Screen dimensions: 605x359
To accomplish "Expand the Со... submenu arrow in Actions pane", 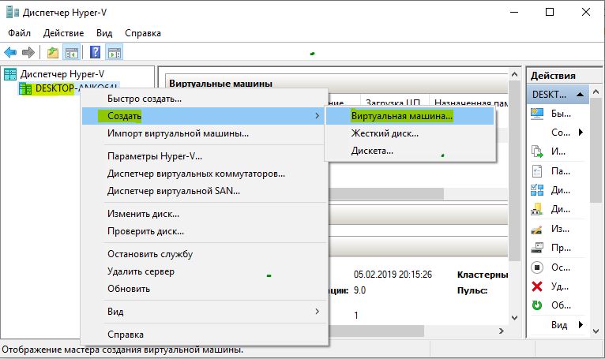I will (x=581, y=133).
